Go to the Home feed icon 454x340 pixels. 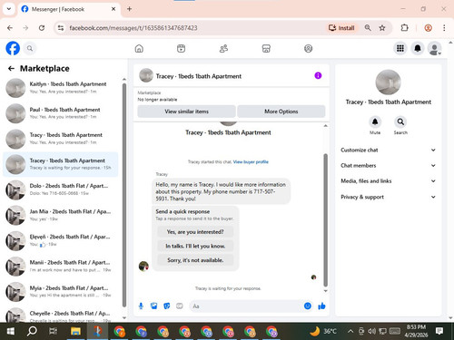139,48
